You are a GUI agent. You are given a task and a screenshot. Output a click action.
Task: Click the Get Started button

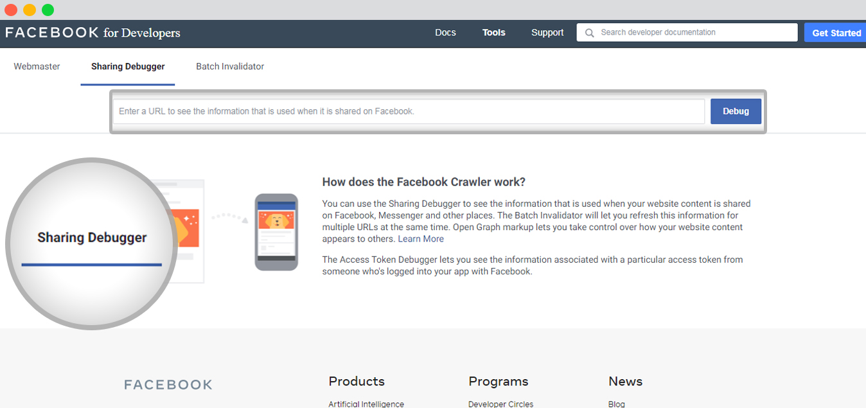point(836,33)
